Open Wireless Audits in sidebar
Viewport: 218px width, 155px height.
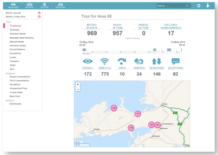click(x=18, y=46)
